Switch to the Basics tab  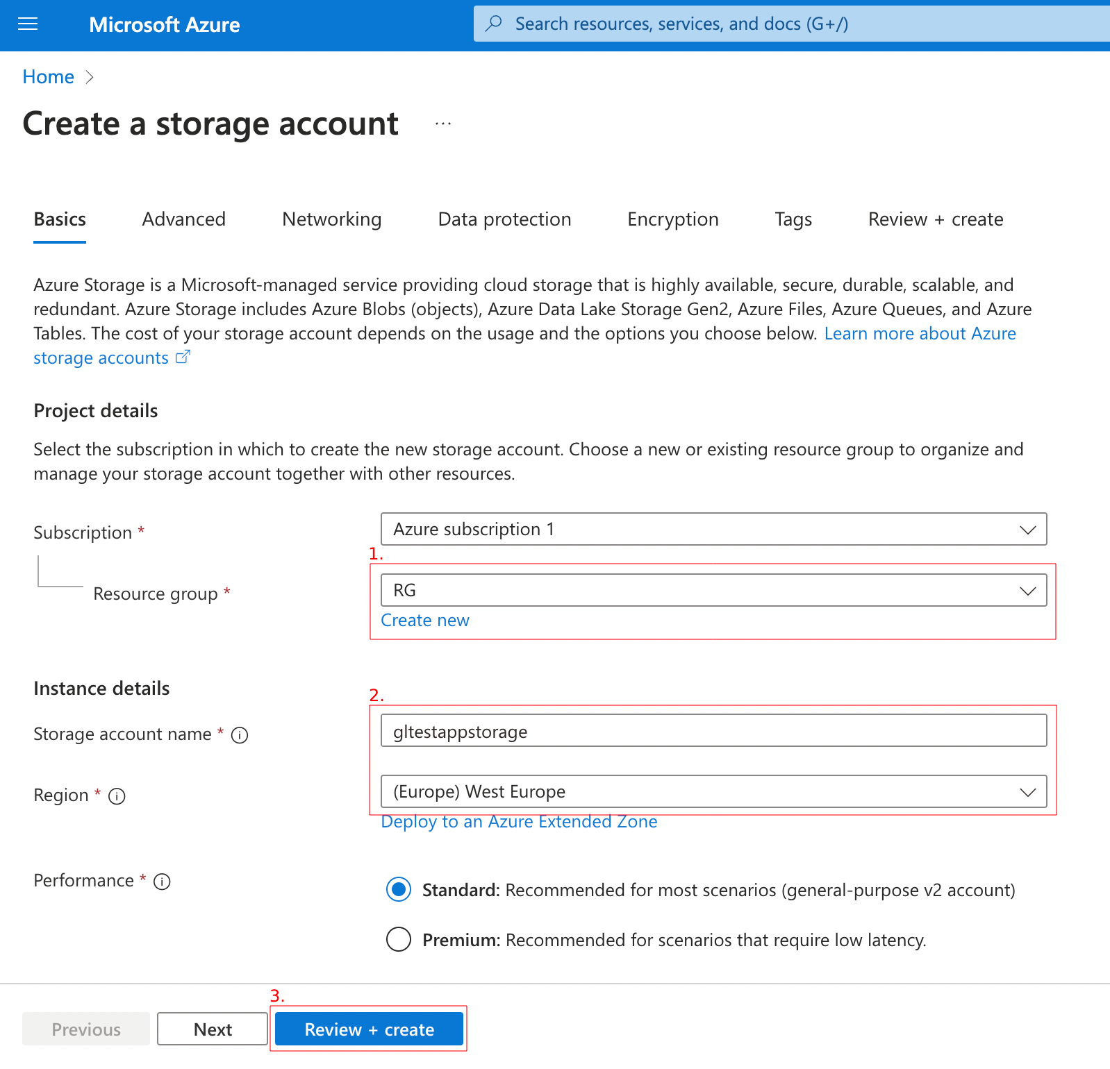(60, 219)
